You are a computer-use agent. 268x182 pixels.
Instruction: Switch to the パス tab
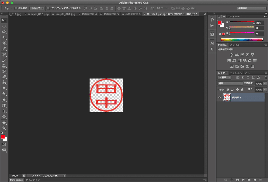(247, 73)
